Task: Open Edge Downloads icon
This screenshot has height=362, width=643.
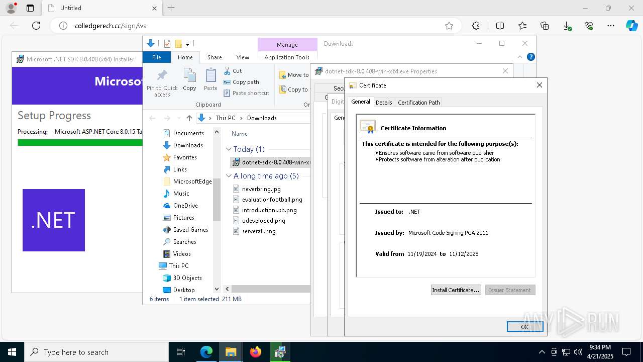Action: 567,26
